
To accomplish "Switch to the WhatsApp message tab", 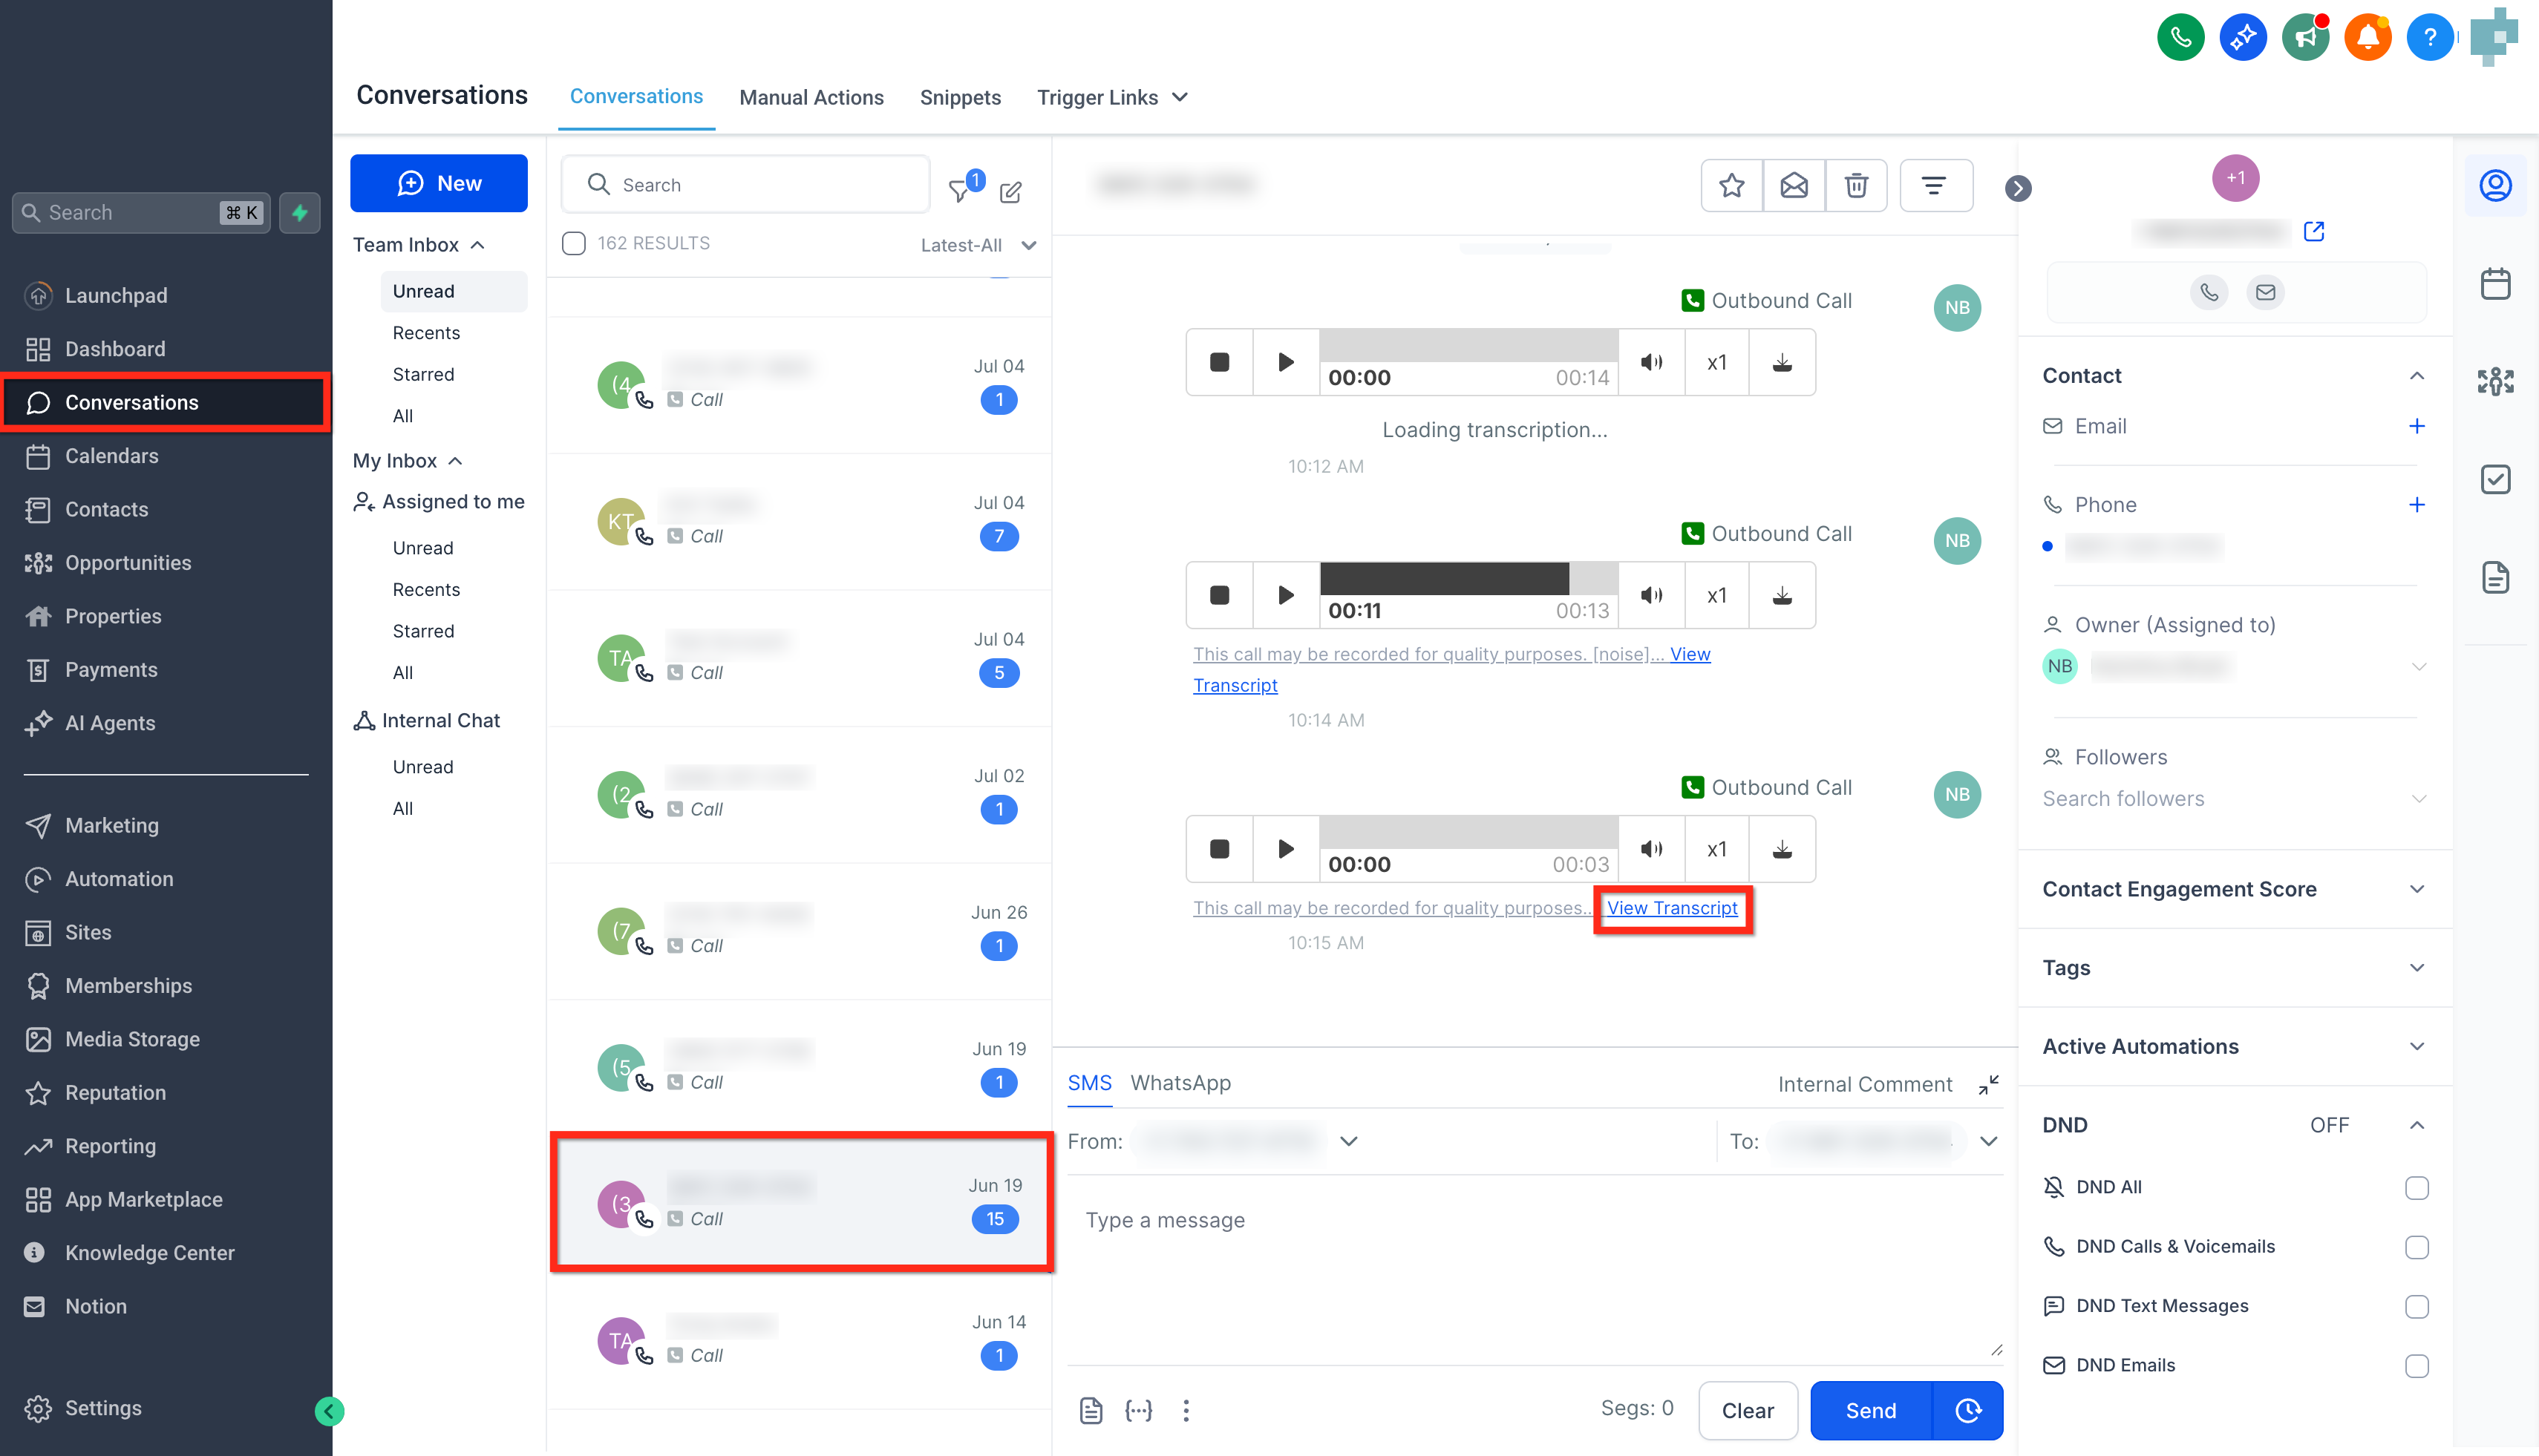I will pos(1180,1083).
